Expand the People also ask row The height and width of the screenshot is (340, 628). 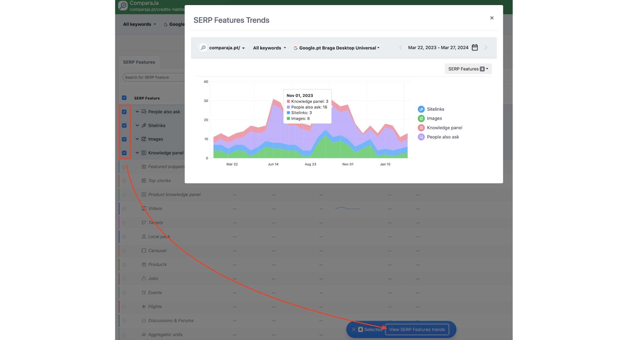pyautogui.click(x=137, y=112)
